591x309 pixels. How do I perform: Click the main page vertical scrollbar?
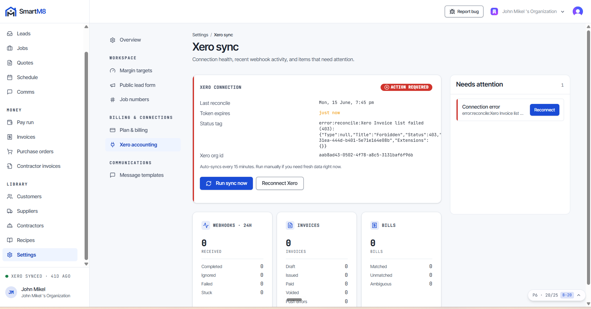(589, 157)
